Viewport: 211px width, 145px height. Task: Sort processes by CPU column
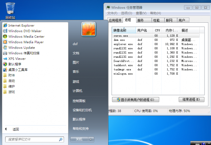coord(157,30)
